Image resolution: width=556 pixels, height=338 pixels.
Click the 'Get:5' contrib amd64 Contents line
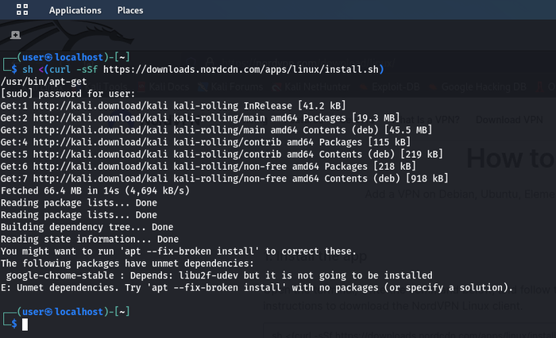click(222, 154)
